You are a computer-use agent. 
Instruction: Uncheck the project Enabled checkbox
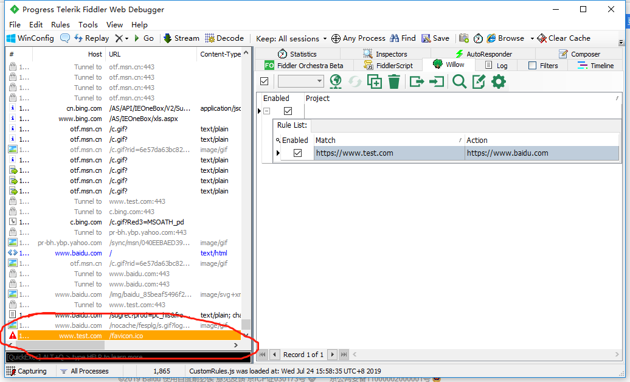288,111
